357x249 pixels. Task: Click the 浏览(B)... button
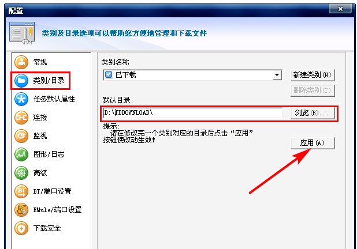[x=313, y=113]
